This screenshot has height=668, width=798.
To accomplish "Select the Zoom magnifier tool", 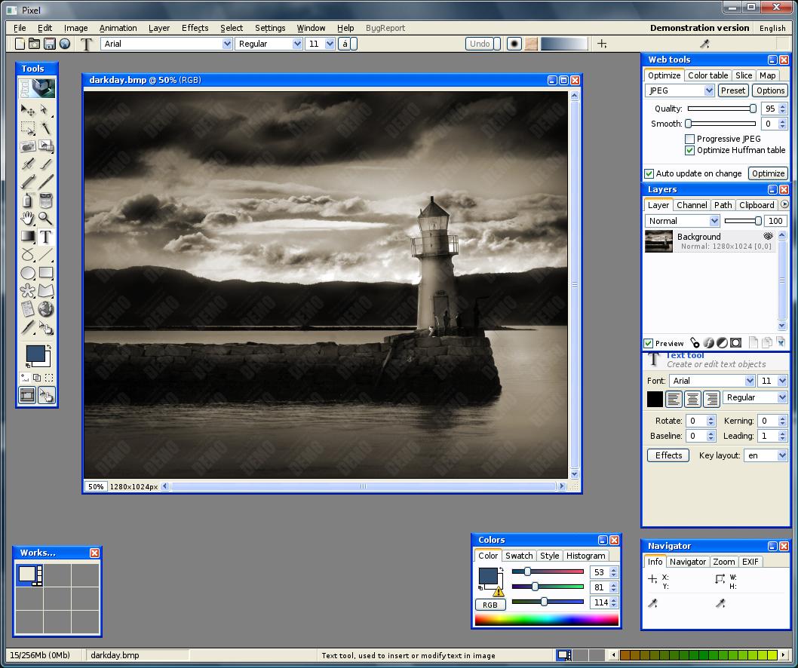I will click(46, 219).
